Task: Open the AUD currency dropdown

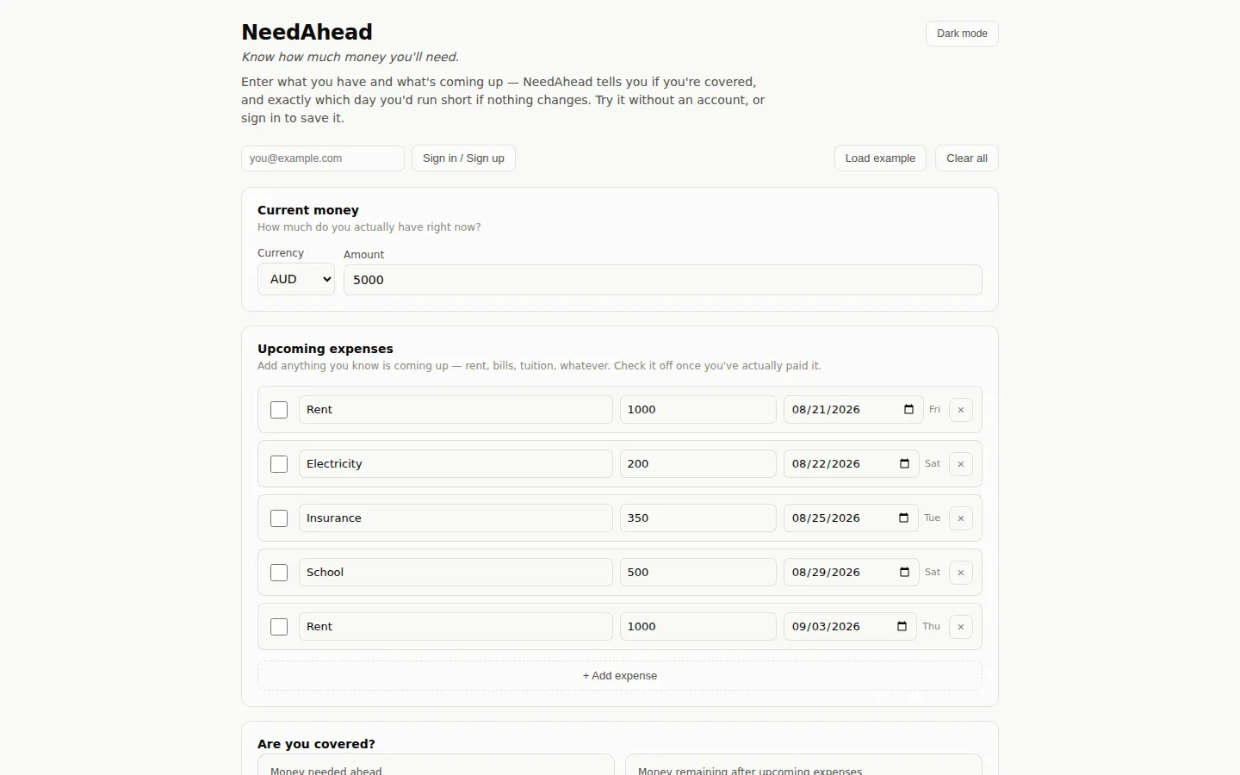Action: pos(296,279)
